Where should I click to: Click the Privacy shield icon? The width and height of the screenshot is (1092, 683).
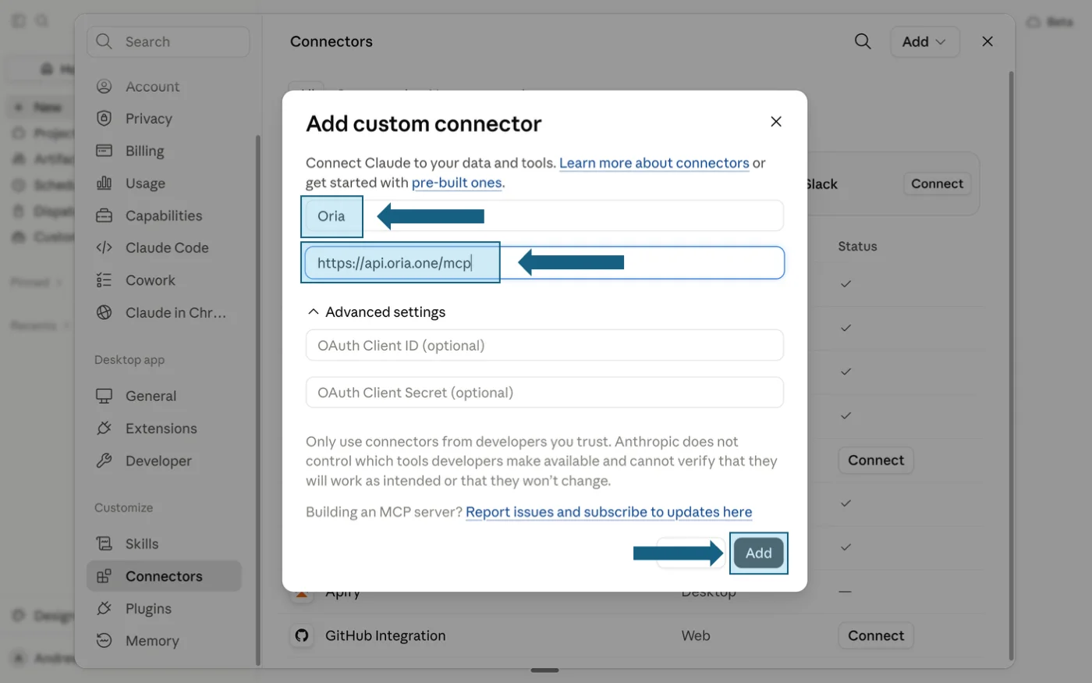104,119
